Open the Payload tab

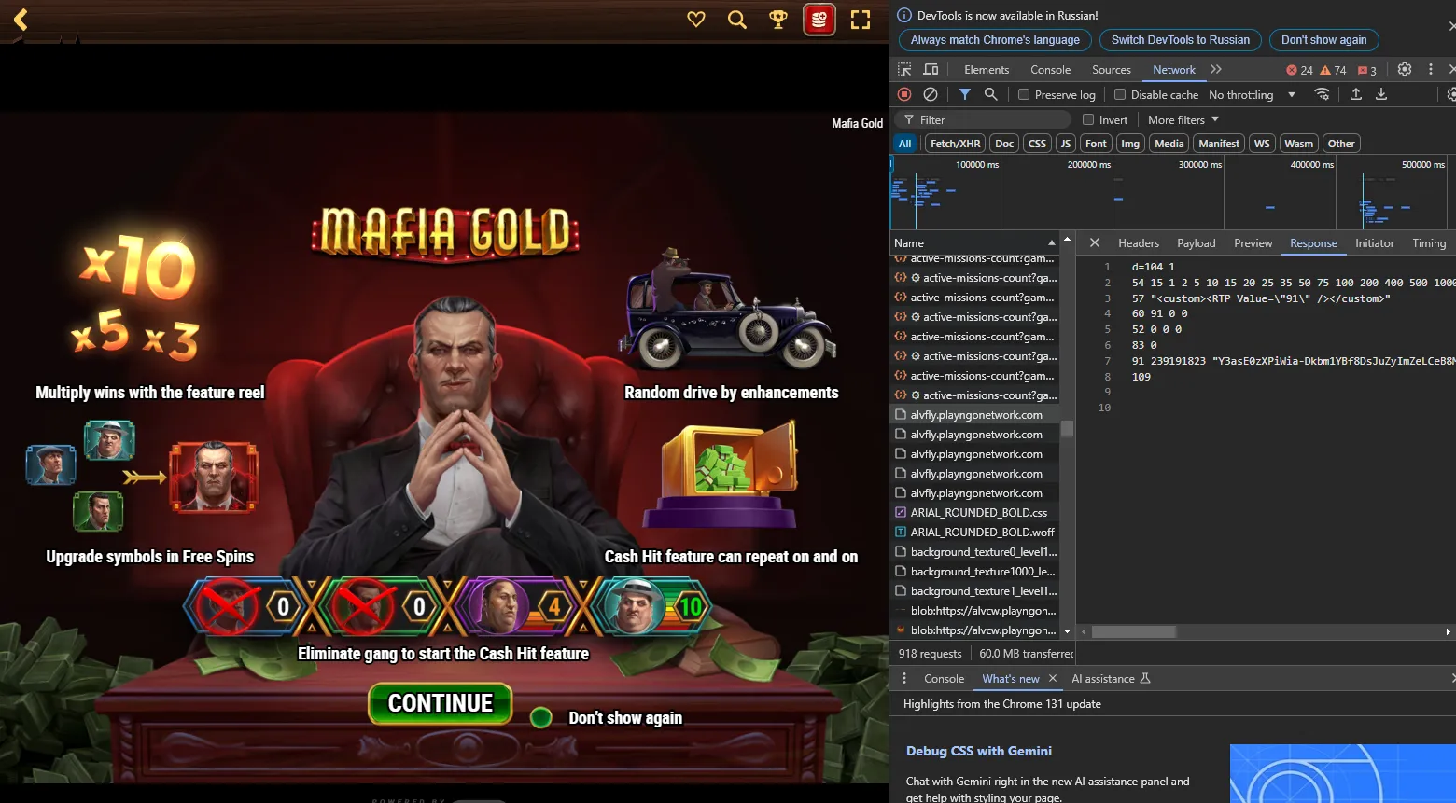coord(1196,242)
